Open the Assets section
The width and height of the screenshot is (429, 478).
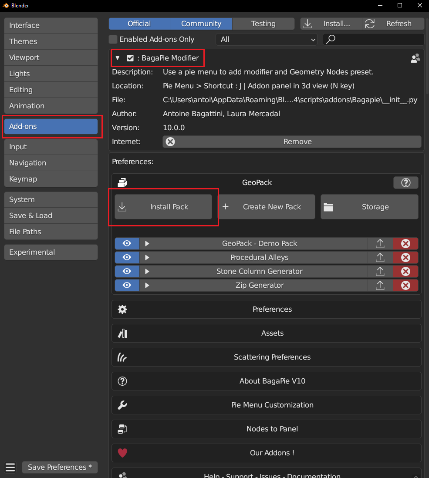tap(267, 333)
